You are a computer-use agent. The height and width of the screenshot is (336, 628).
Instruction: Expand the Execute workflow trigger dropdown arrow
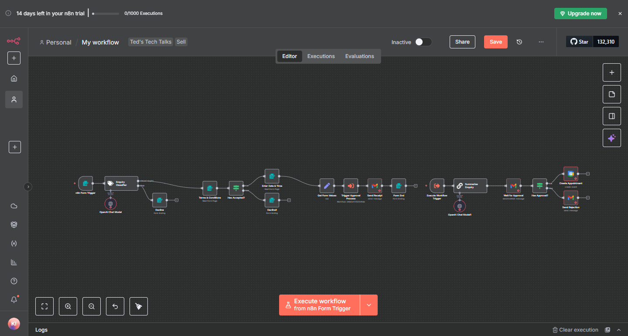click(x=369, y=305)
